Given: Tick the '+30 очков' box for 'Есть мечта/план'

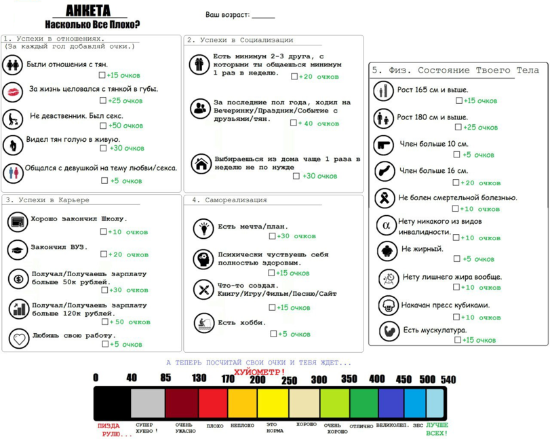Looking at the screenshot, I should point(272,236).
